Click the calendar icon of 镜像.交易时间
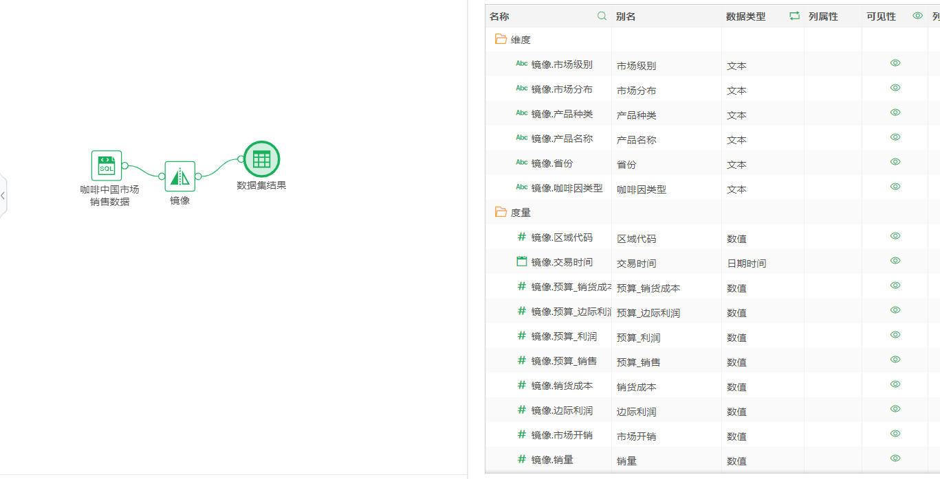Screen dimensions: 940x479 [x=522, y=261]
